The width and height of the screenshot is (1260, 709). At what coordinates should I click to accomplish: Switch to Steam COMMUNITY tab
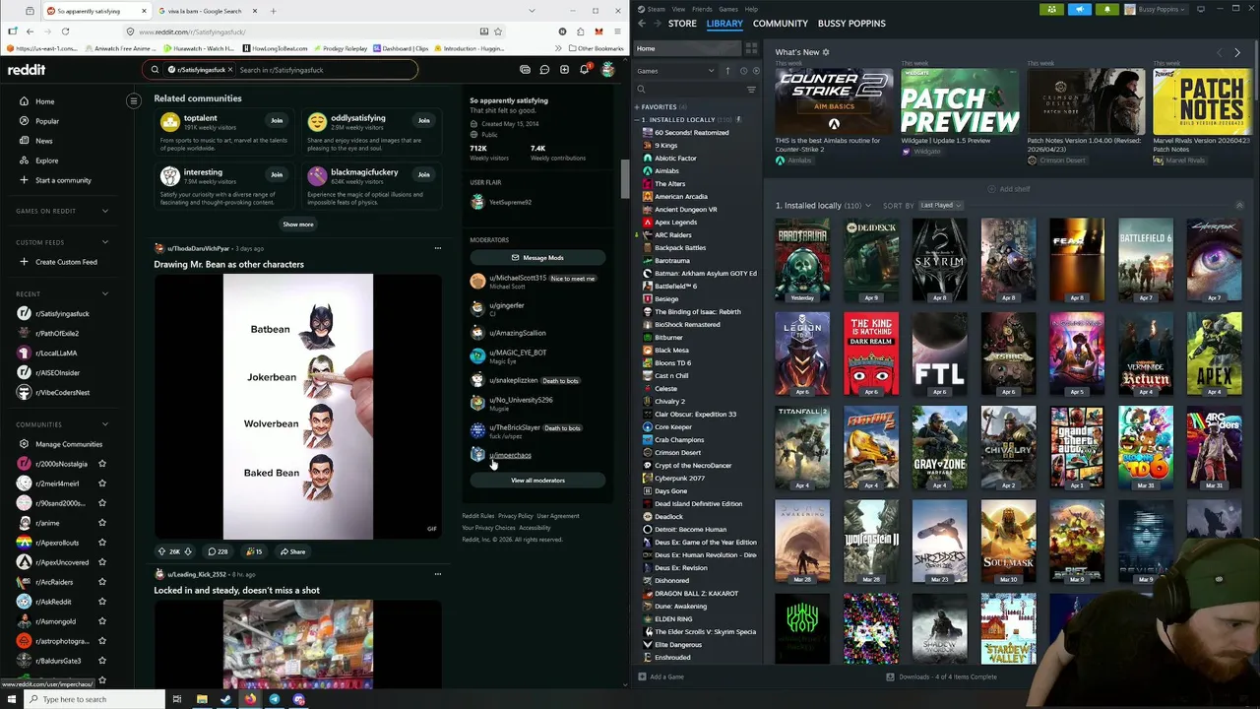pyautogui.click(x=781, y=23)
